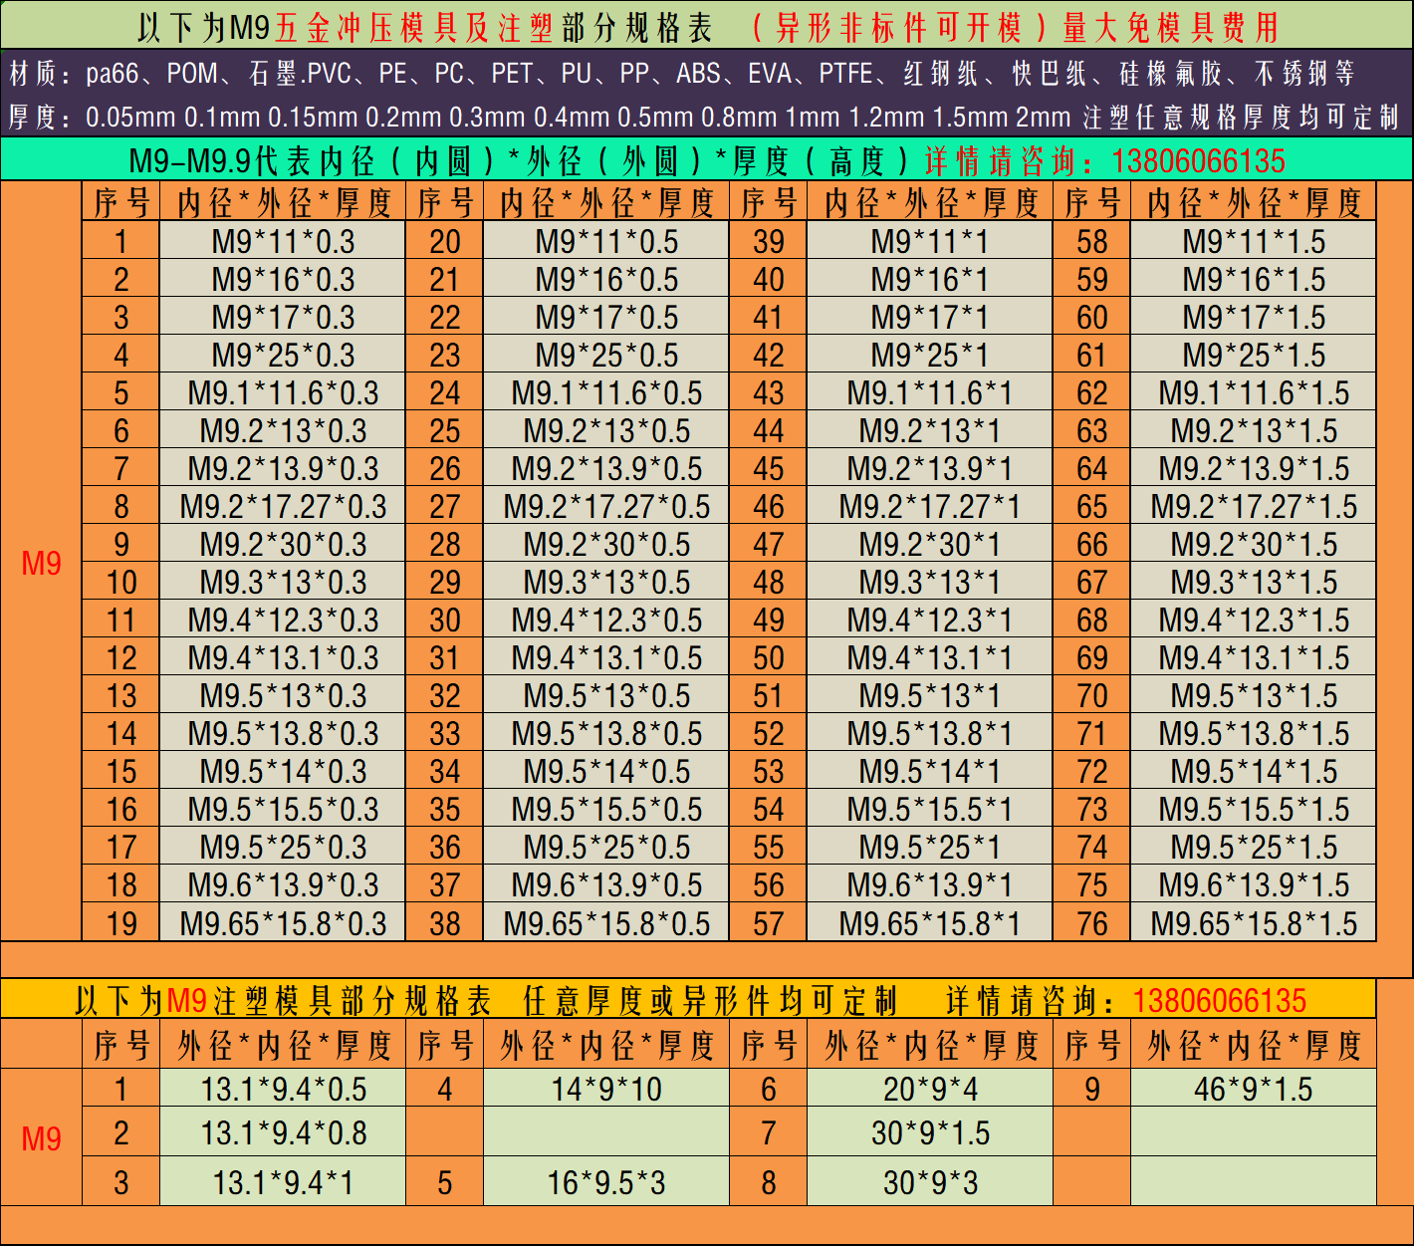
Task: Select the cell M9.5*15.5*0.3
Action: pos(283,809)
